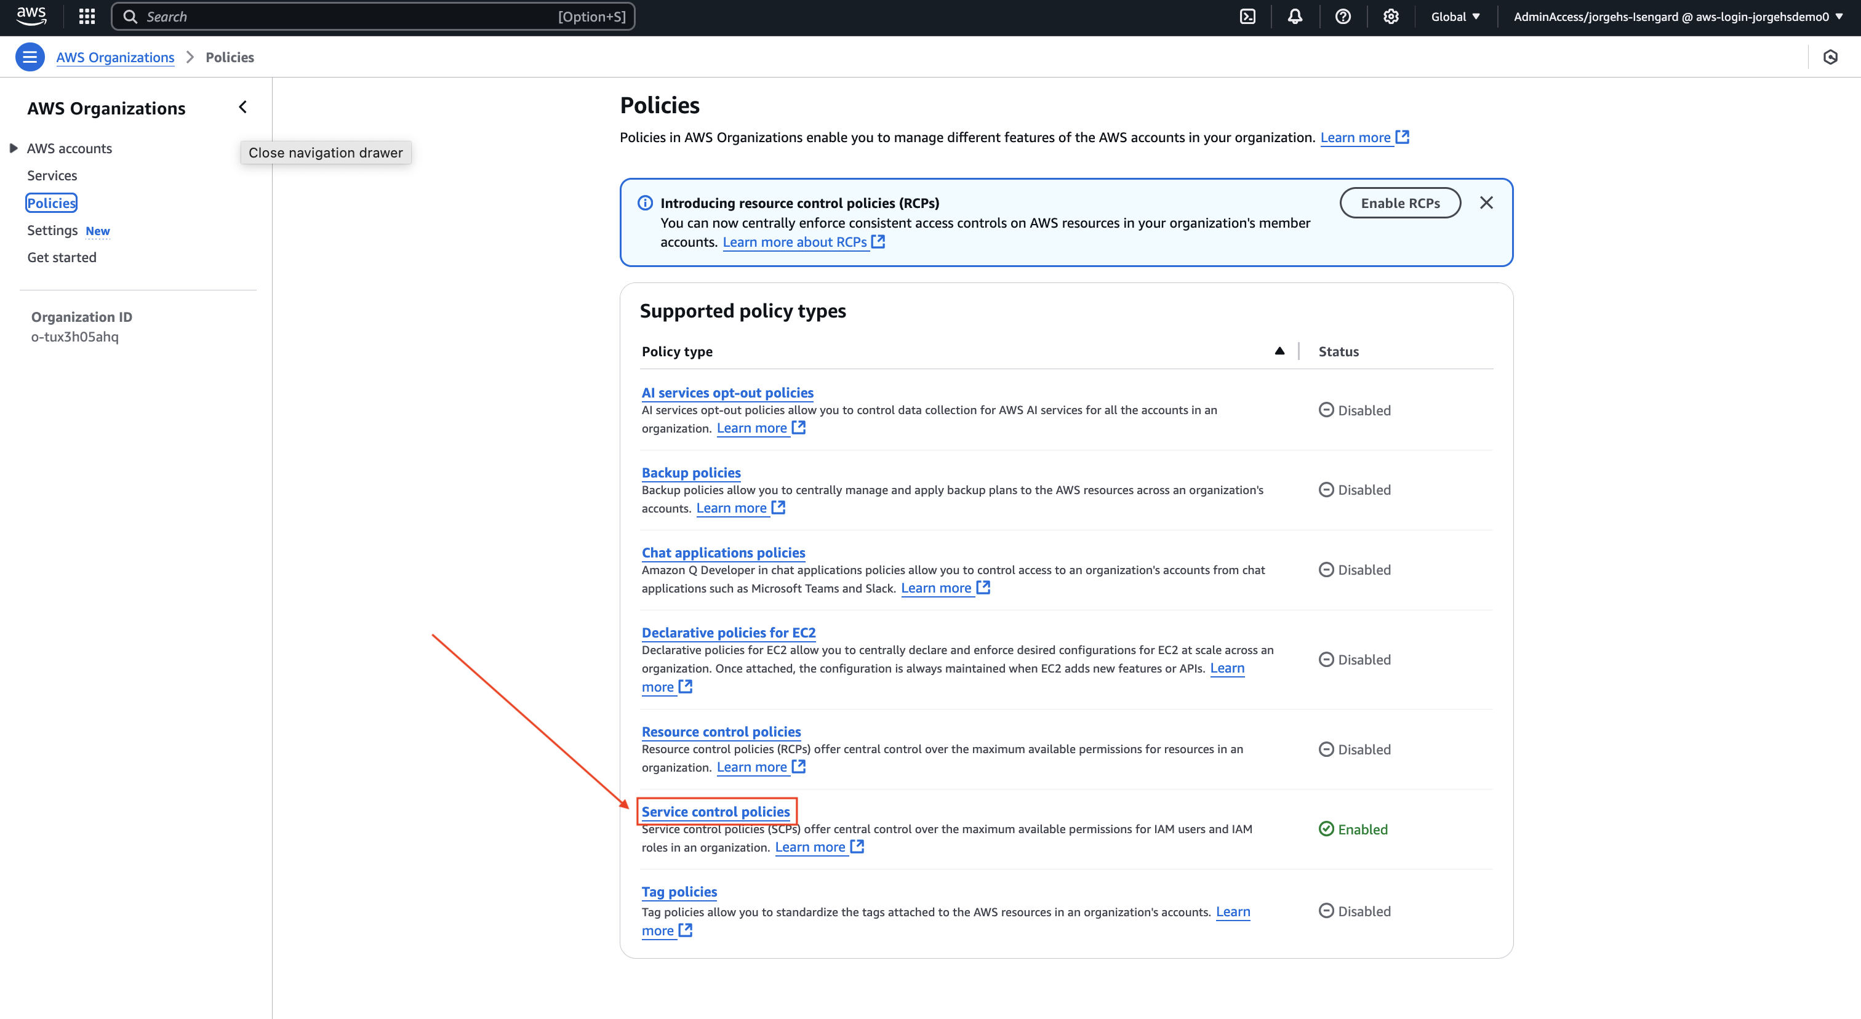Click the Policies breadcrumb text
Image resolution: width=1861 pixels, height=1019 pixels.
tap(230, 57)
